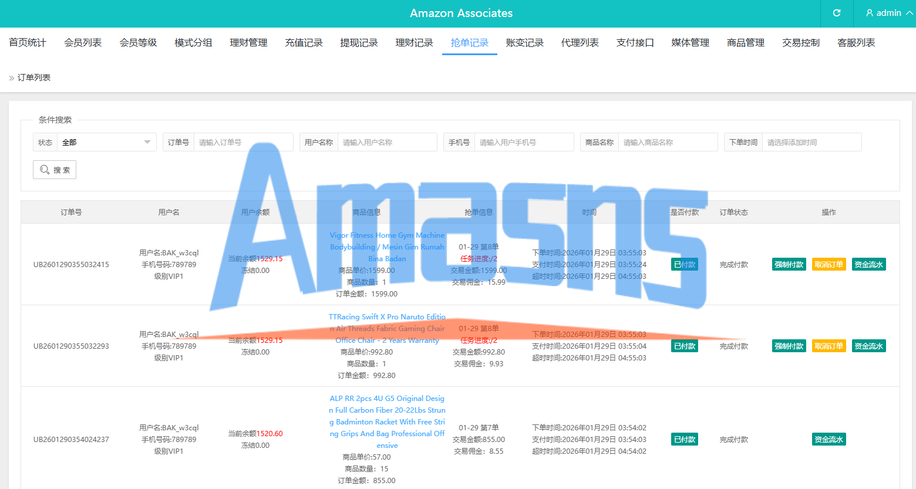Go to the 提现记录 tab

click(359, 42)
